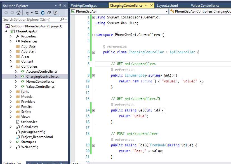Collapse the namespace PhoneGapApi.Controllers region
231x164 pixels.
[x=93, y=35]
